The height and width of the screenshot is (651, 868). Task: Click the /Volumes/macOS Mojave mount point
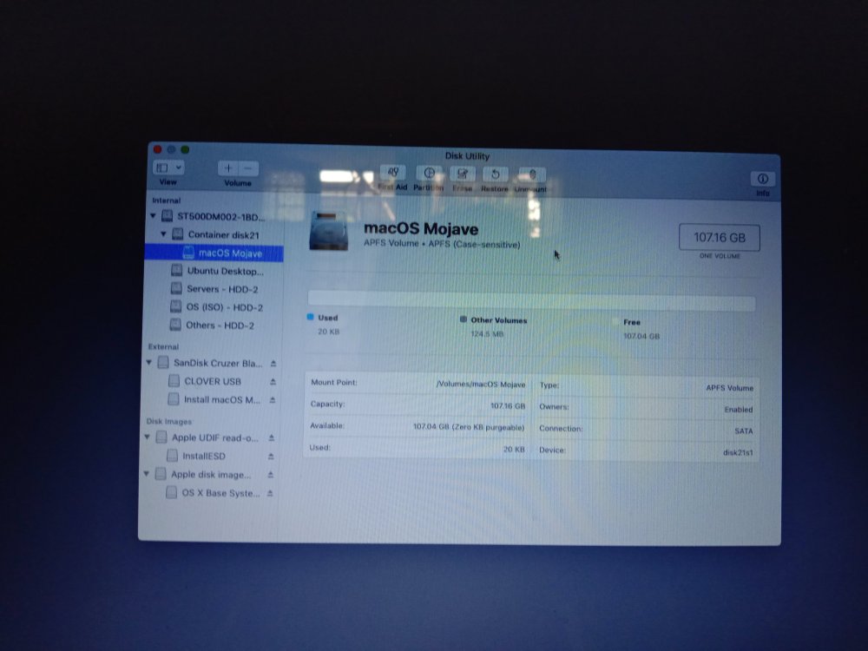pos(481,385)
